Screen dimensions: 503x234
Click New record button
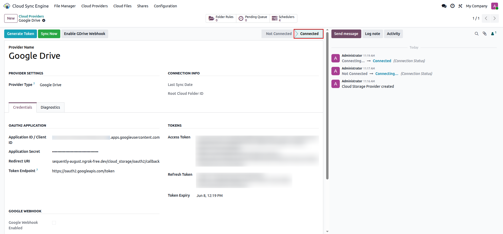(11, 18)
